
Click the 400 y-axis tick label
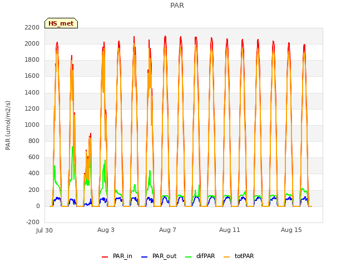34,174
